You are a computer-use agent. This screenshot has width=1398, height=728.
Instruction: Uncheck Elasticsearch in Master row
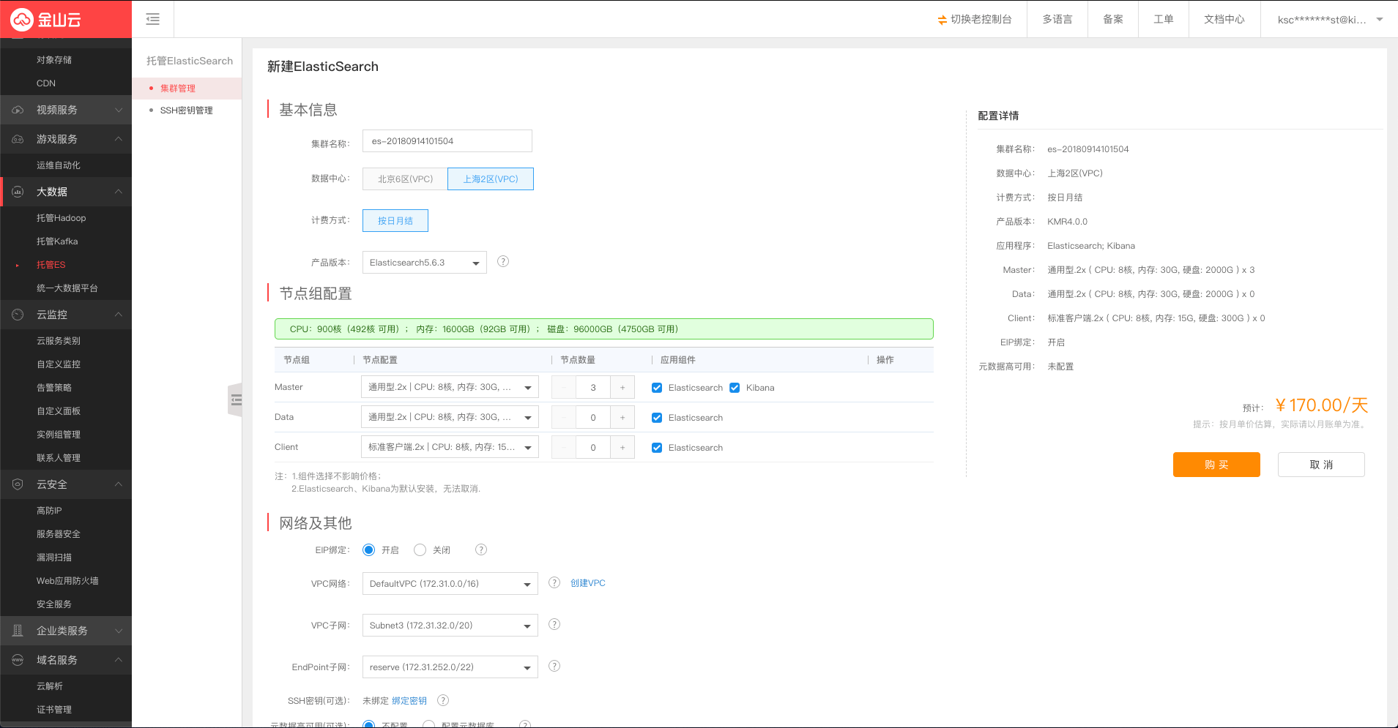[x=657, y=388]
